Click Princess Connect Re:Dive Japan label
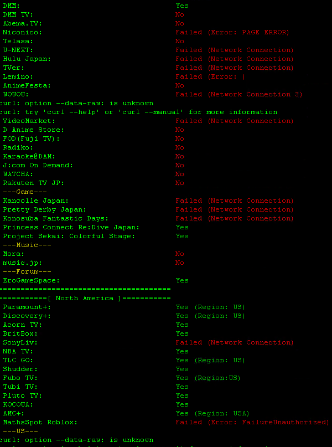Viewport: 332px width, 447px height. (x=71, y=227)
